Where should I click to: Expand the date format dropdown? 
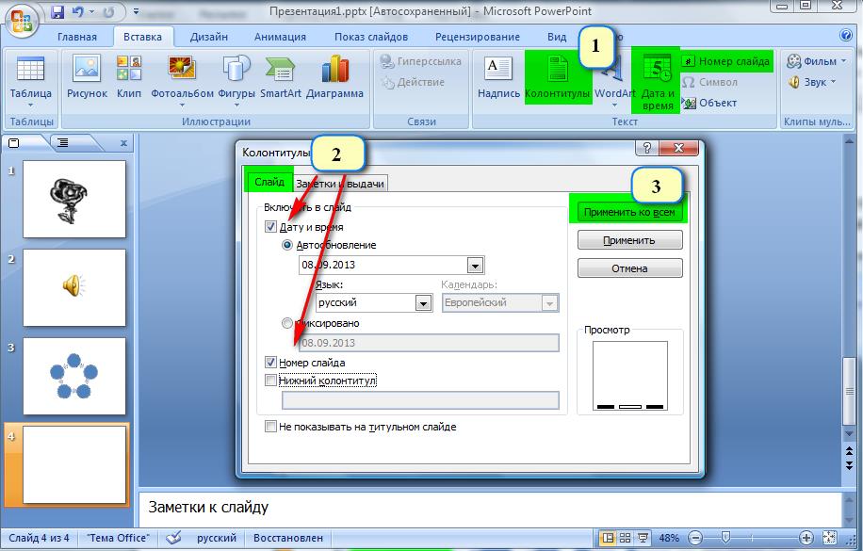click(475, 266)
